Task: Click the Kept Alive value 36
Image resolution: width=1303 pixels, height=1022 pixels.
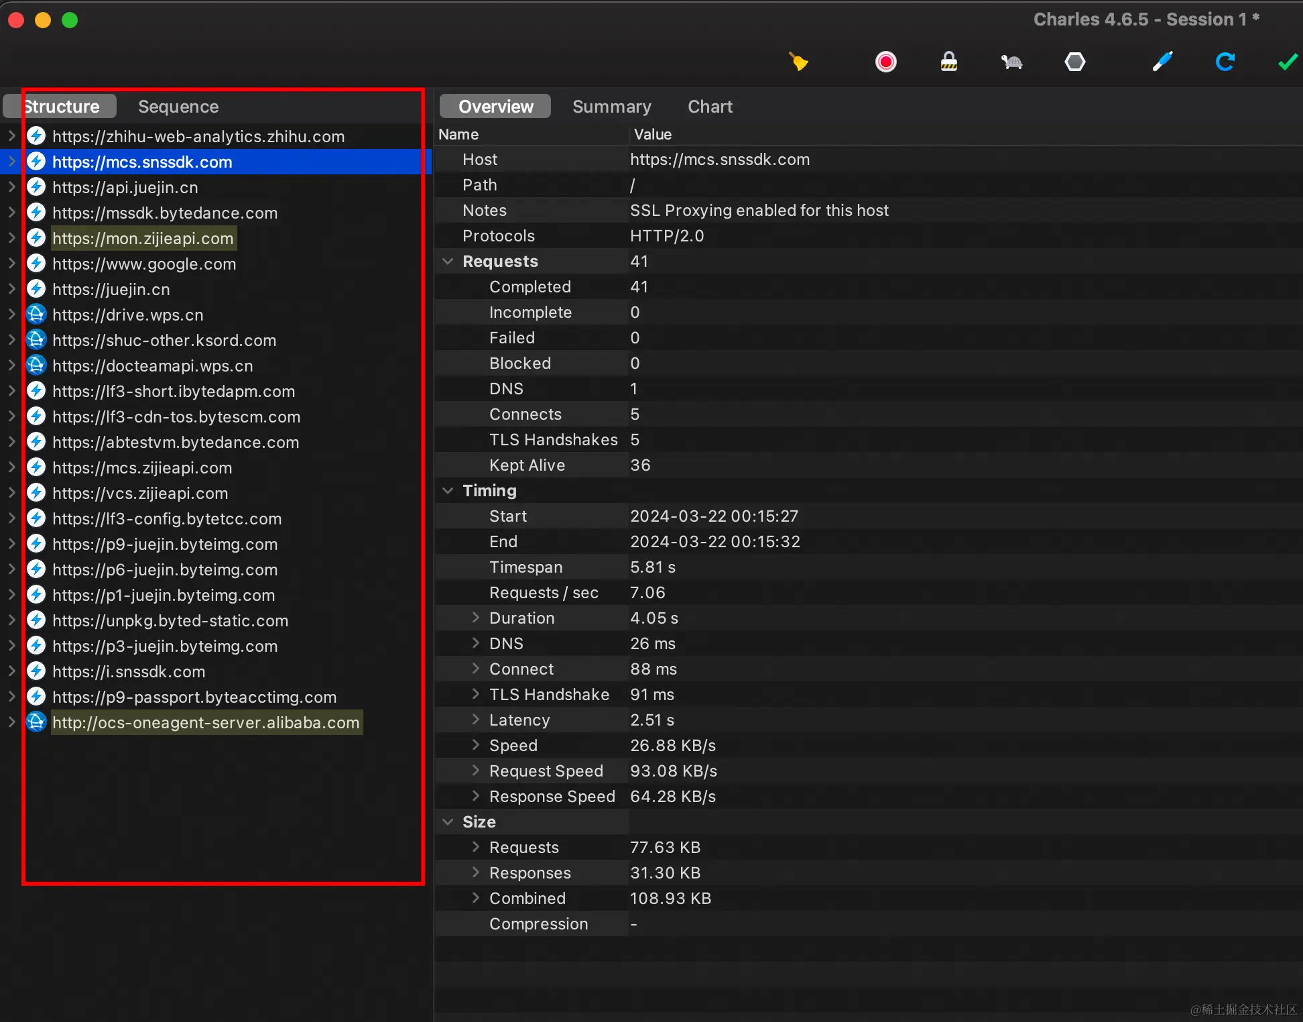Action: [x=640, y=465]
